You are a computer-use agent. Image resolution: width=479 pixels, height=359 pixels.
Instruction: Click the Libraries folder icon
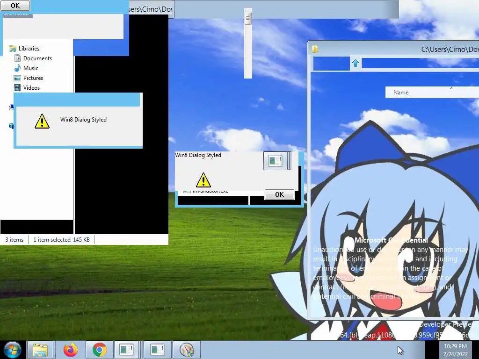(x=13, y=48)
